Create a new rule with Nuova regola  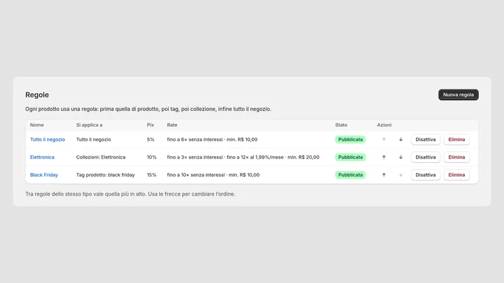[459, 95]
